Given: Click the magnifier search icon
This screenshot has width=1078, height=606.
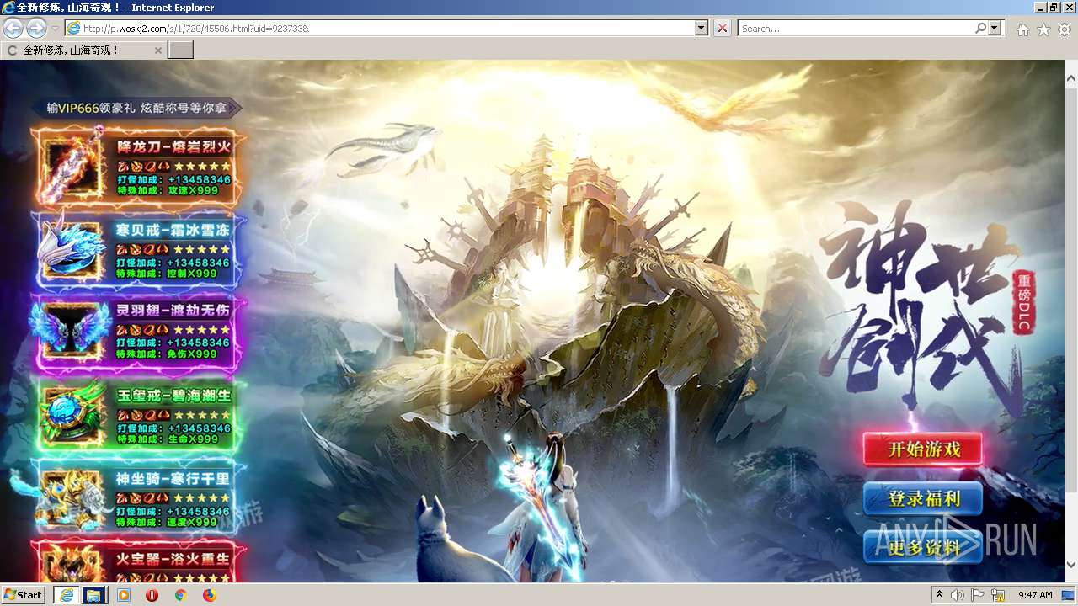Looking at the screenshot, I should click(980, 29).
